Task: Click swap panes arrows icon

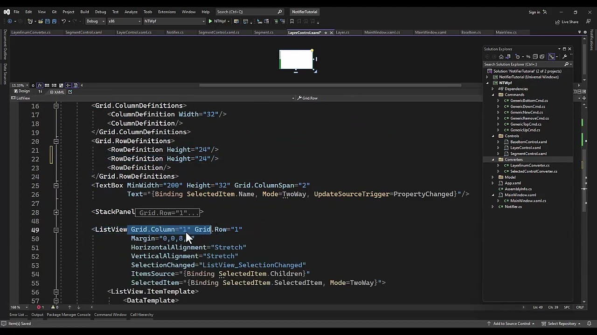Action: pyautogui.click(x=40, y=91)
